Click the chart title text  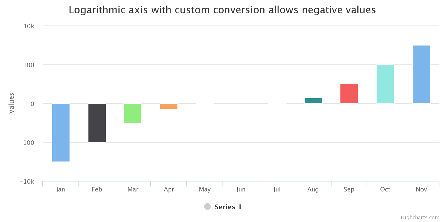(222, 10)
